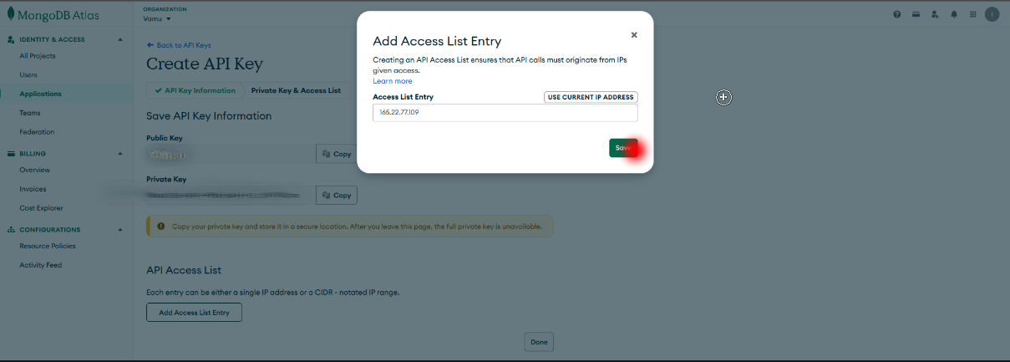
Task: Open billing Overview in sidebar
Action: pos(35,170)
